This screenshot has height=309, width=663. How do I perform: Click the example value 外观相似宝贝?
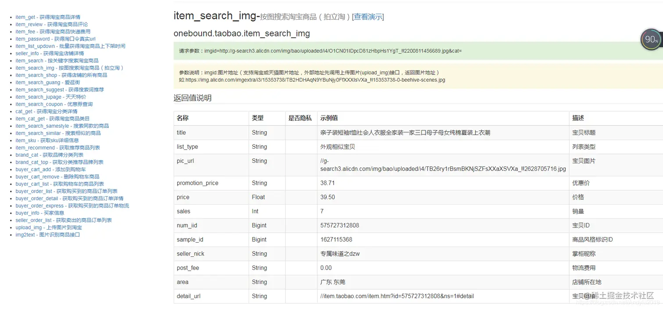[338, 147]
